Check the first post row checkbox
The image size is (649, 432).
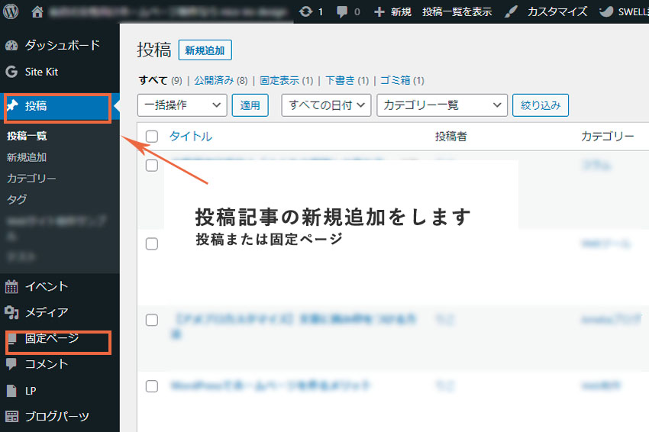pos(152,166)
